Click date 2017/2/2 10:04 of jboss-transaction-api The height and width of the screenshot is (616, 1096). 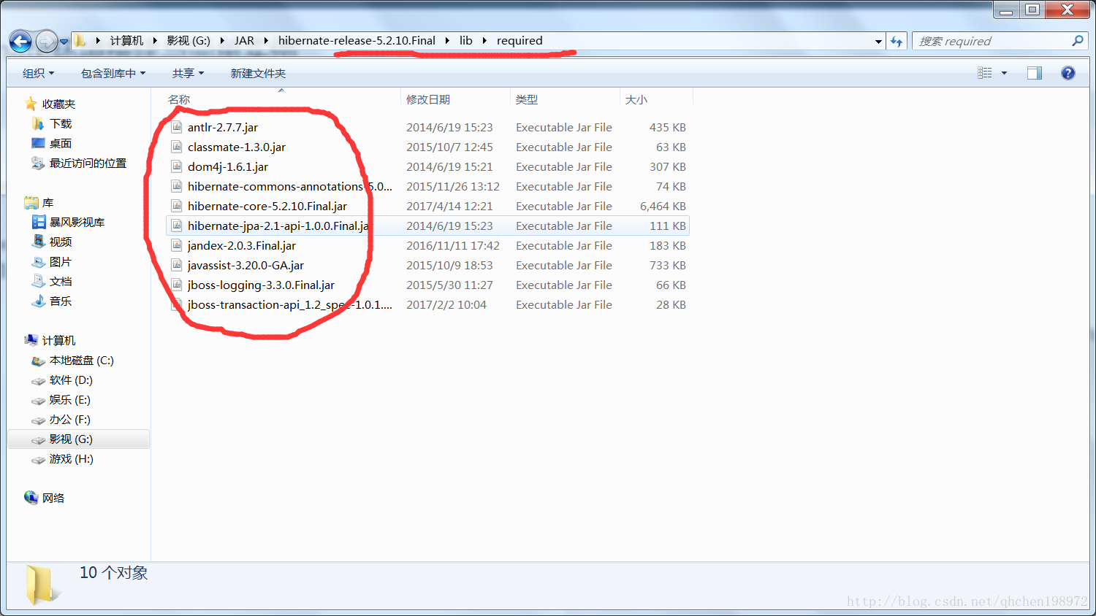(446, 304)
